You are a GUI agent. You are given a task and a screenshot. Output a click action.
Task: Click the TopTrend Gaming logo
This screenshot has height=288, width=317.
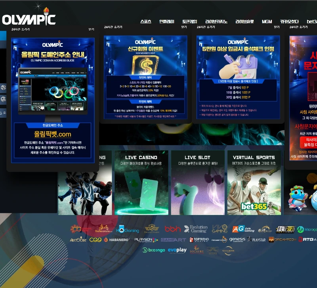(199, 240)
